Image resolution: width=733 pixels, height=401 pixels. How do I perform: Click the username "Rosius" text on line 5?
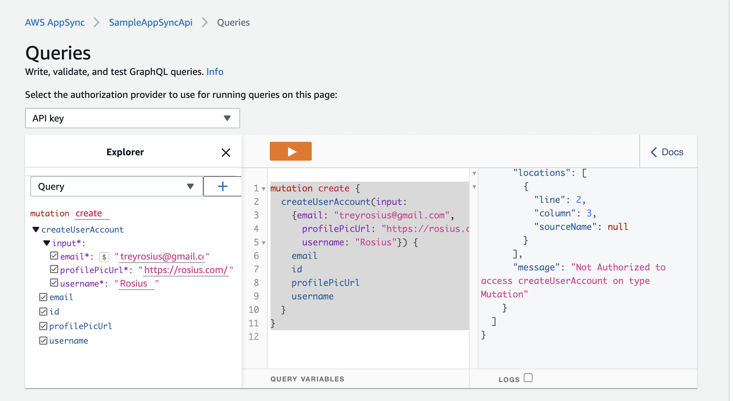tap(350, 242)
